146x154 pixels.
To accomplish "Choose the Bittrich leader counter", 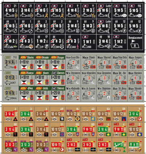I will tap(57, 94).
